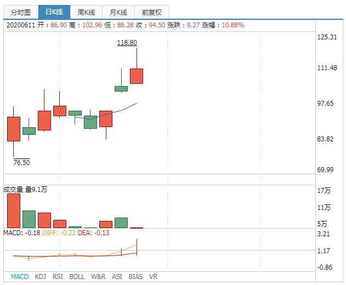Open the 周K线 weekly chart tab
The height and width of the screenshot is (285, 346).
coord(87,12)
